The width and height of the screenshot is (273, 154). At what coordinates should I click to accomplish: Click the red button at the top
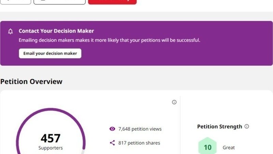coord(112,1)
